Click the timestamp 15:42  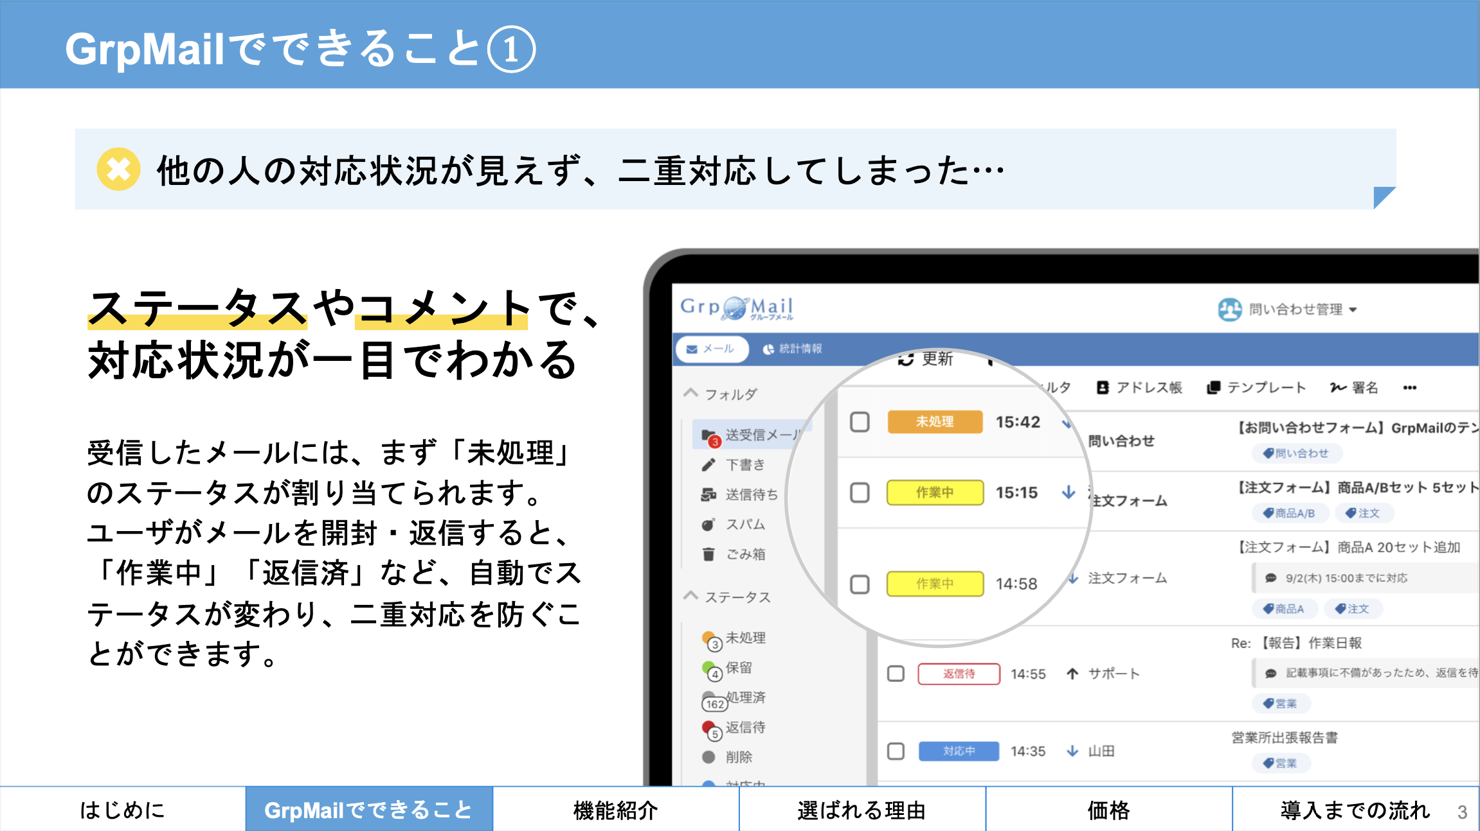[x=1018, y=422]
